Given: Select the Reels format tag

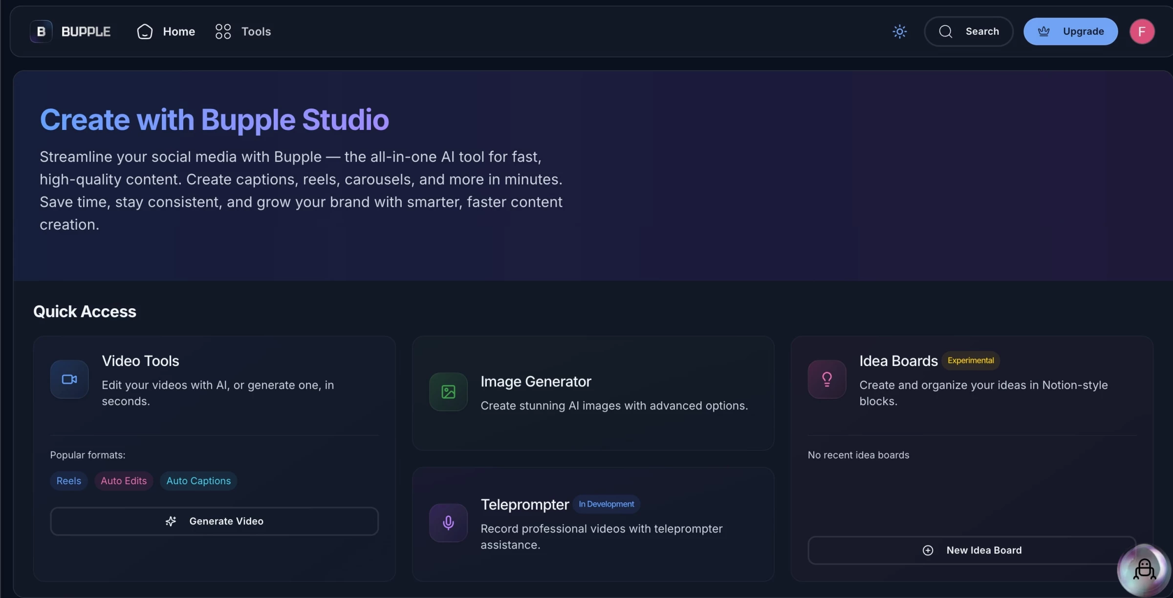Looking at the screenshot, I should 69,481.
